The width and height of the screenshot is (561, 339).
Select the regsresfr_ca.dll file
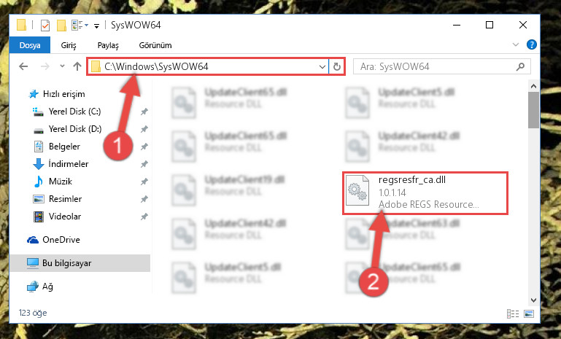pos(425,192)
